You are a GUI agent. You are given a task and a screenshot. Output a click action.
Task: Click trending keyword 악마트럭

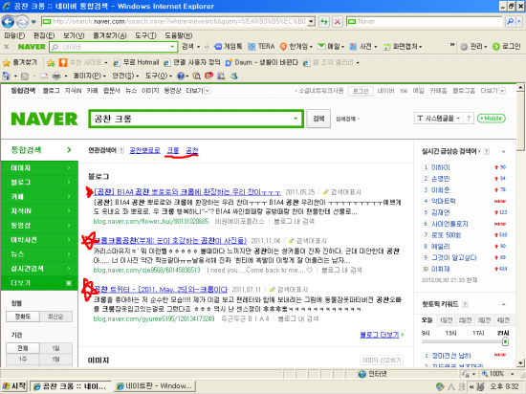[443, 201]
